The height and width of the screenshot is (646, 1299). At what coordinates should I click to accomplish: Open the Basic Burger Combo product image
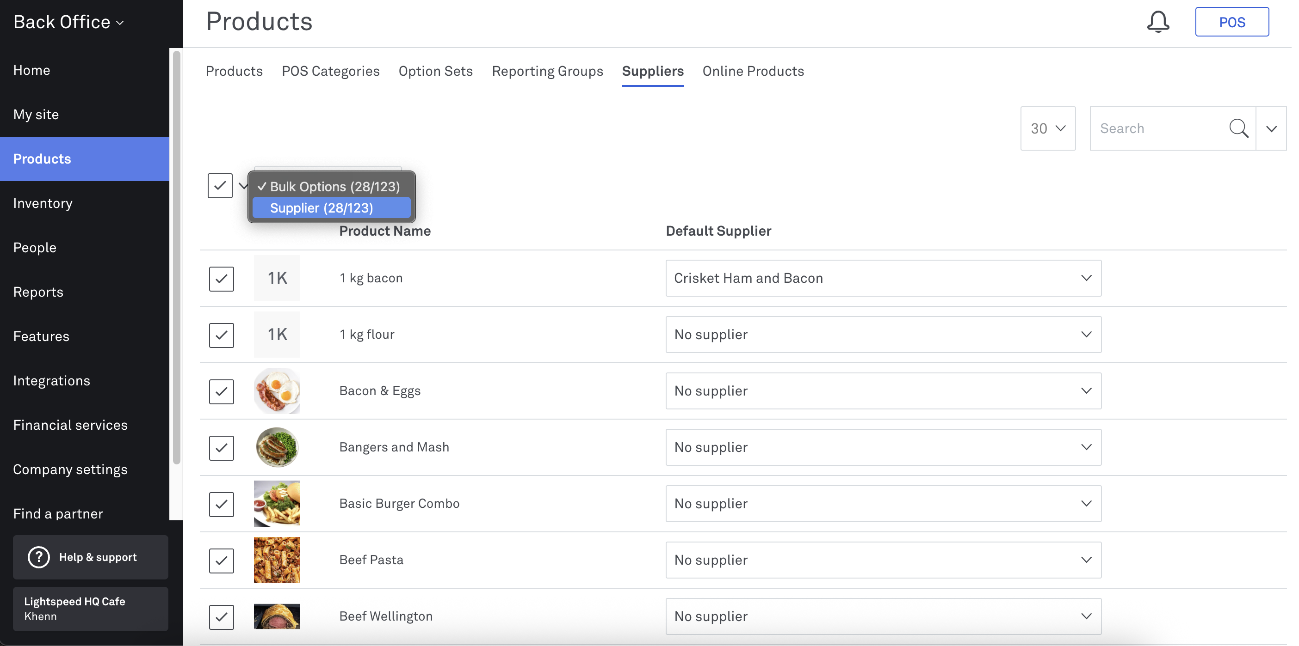click(x=277, y=504)
